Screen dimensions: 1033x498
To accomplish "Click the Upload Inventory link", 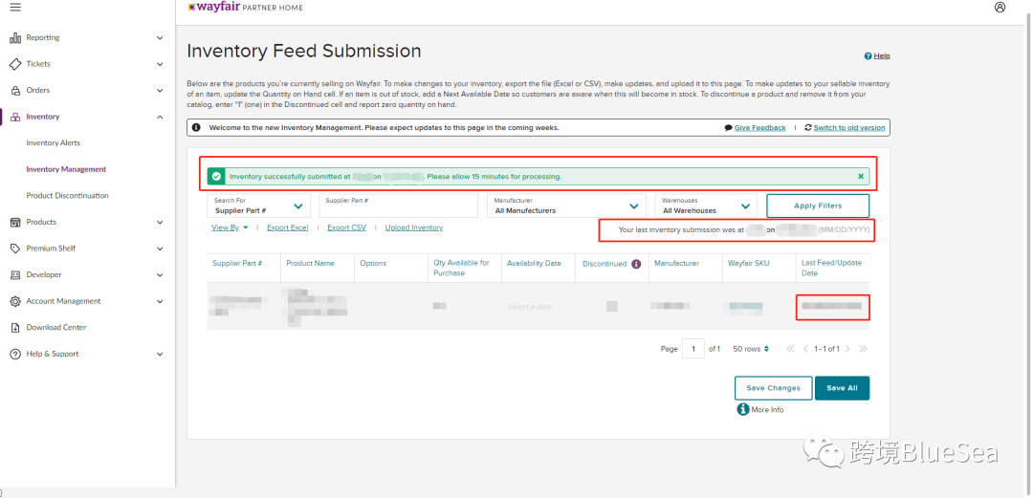I will tap(414, 227).
